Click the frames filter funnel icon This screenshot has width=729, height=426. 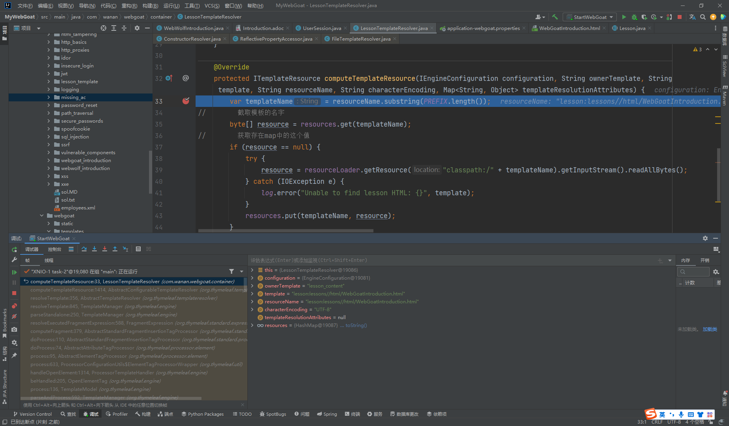click(x=232, y=271)
